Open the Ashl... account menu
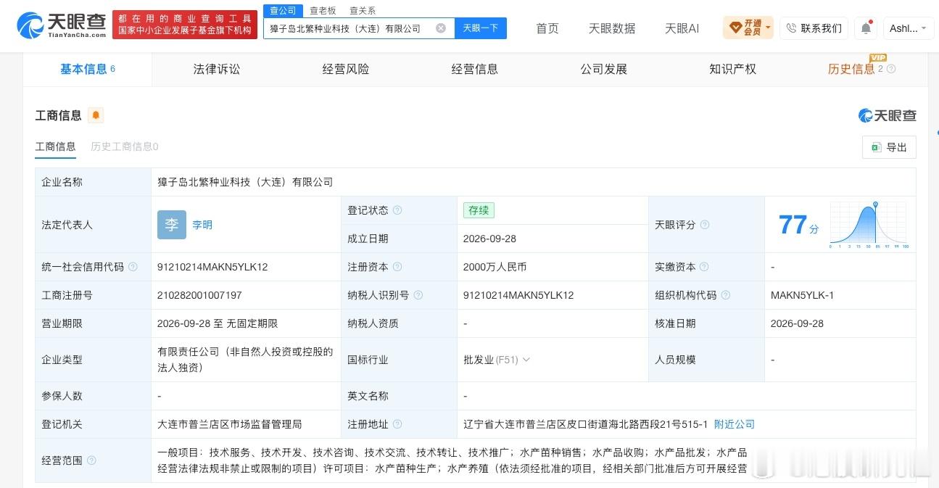939x488 pixels. [x=909, y=28]
